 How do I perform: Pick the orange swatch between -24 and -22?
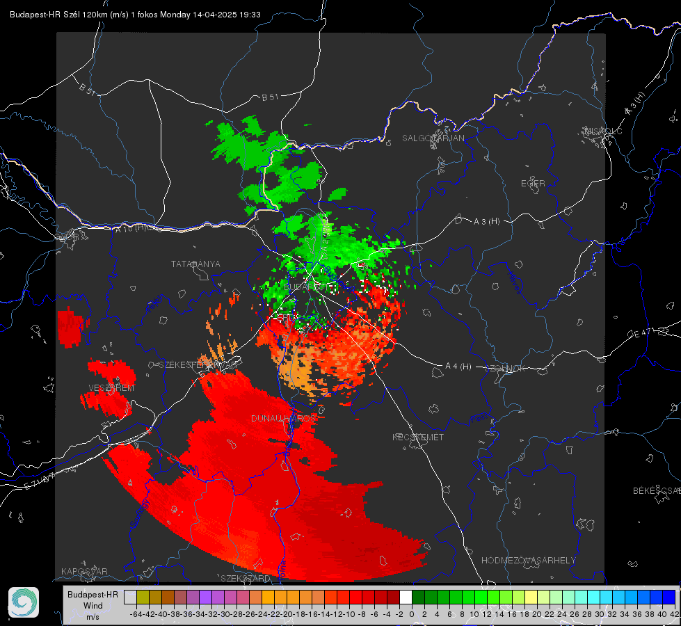[268, 597]
